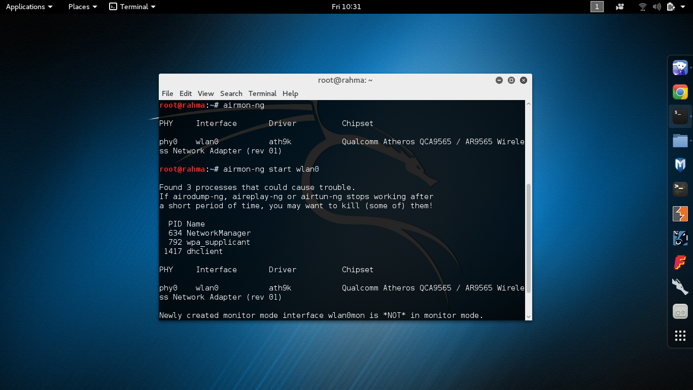This screenshot has width=693, height=390.
Task: Click the window title "root@rahma: ~"
Action: pyautogui.click(x=345, y=80)
